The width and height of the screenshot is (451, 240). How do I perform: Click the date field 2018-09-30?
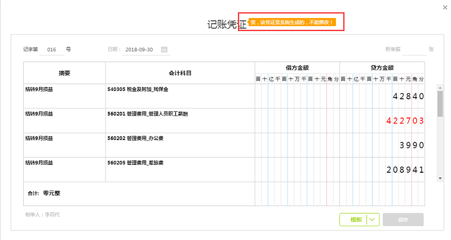[140, 50]
